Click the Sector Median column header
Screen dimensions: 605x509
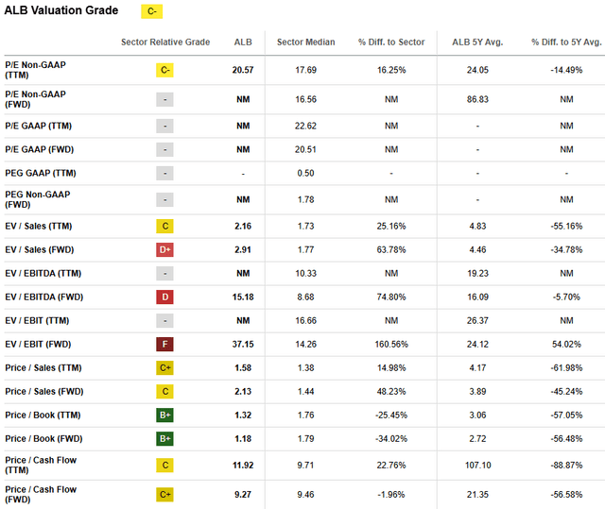coord(304,42)
